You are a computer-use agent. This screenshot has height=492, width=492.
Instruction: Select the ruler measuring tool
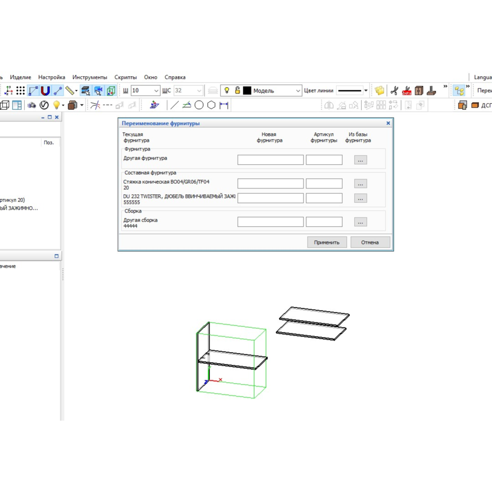(x=70, y=91)
